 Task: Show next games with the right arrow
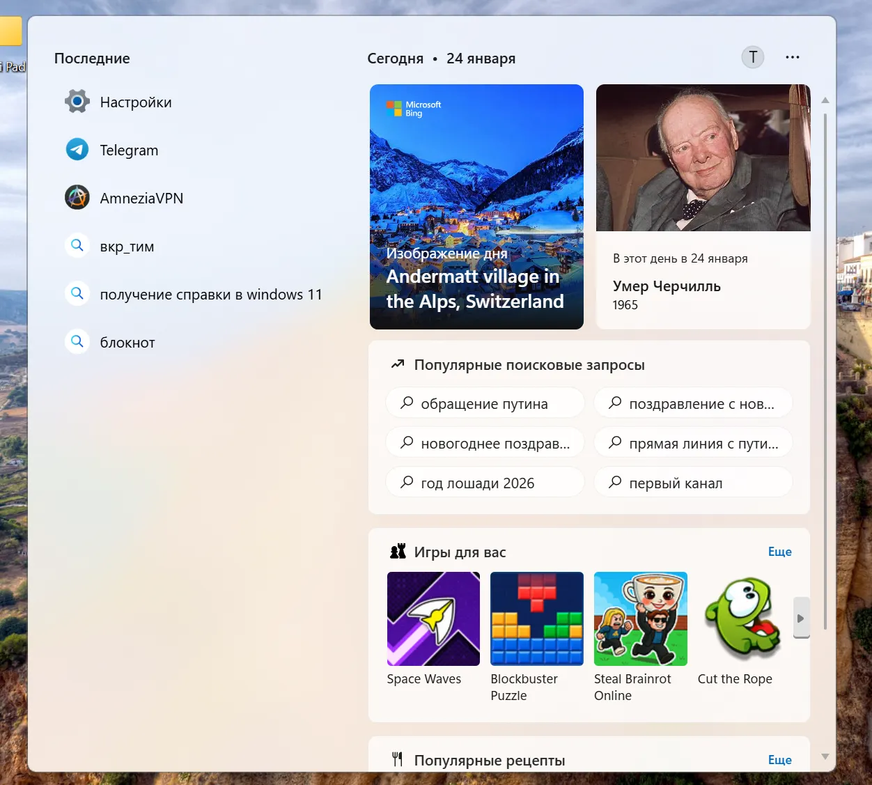pos(801,618)
